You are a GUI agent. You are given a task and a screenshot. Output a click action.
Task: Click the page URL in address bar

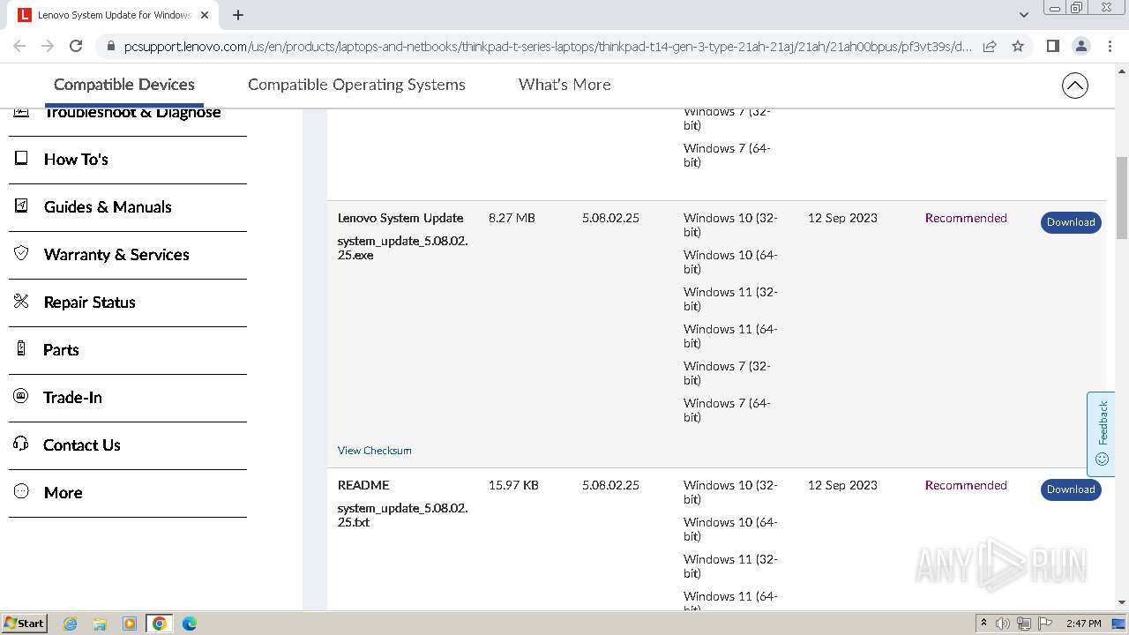[547, 47]
